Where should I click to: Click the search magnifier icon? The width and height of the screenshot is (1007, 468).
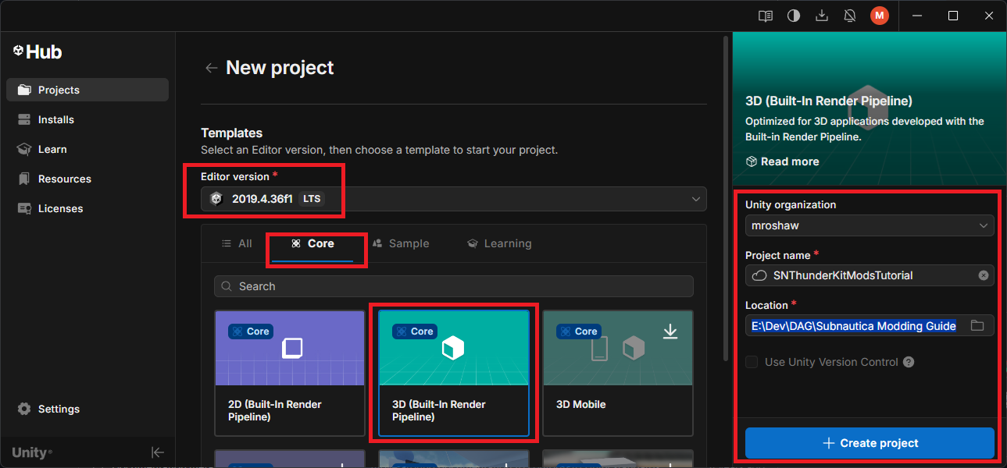[x=227, y=286]
